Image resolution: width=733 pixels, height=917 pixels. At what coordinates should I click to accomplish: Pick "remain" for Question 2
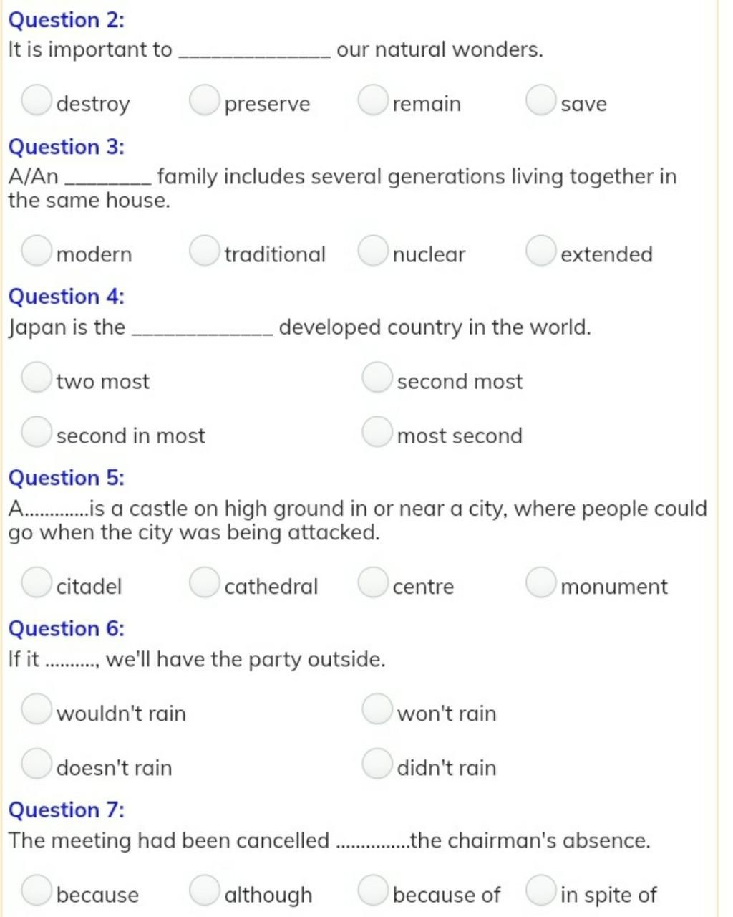(372, 100)
